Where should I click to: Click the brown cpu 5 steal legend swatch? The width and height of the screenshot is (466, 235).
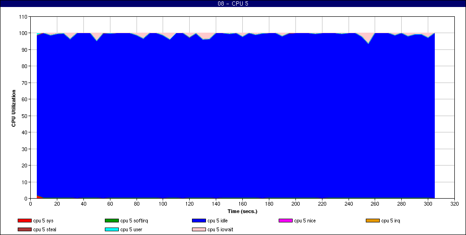click(x=24, y=230)
